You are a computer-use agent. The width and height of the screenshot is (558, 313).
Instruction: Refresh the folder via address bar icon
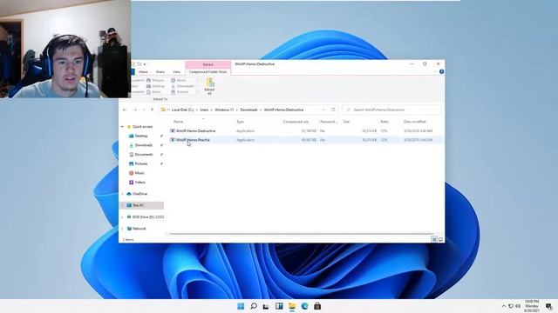pos(333,110)
